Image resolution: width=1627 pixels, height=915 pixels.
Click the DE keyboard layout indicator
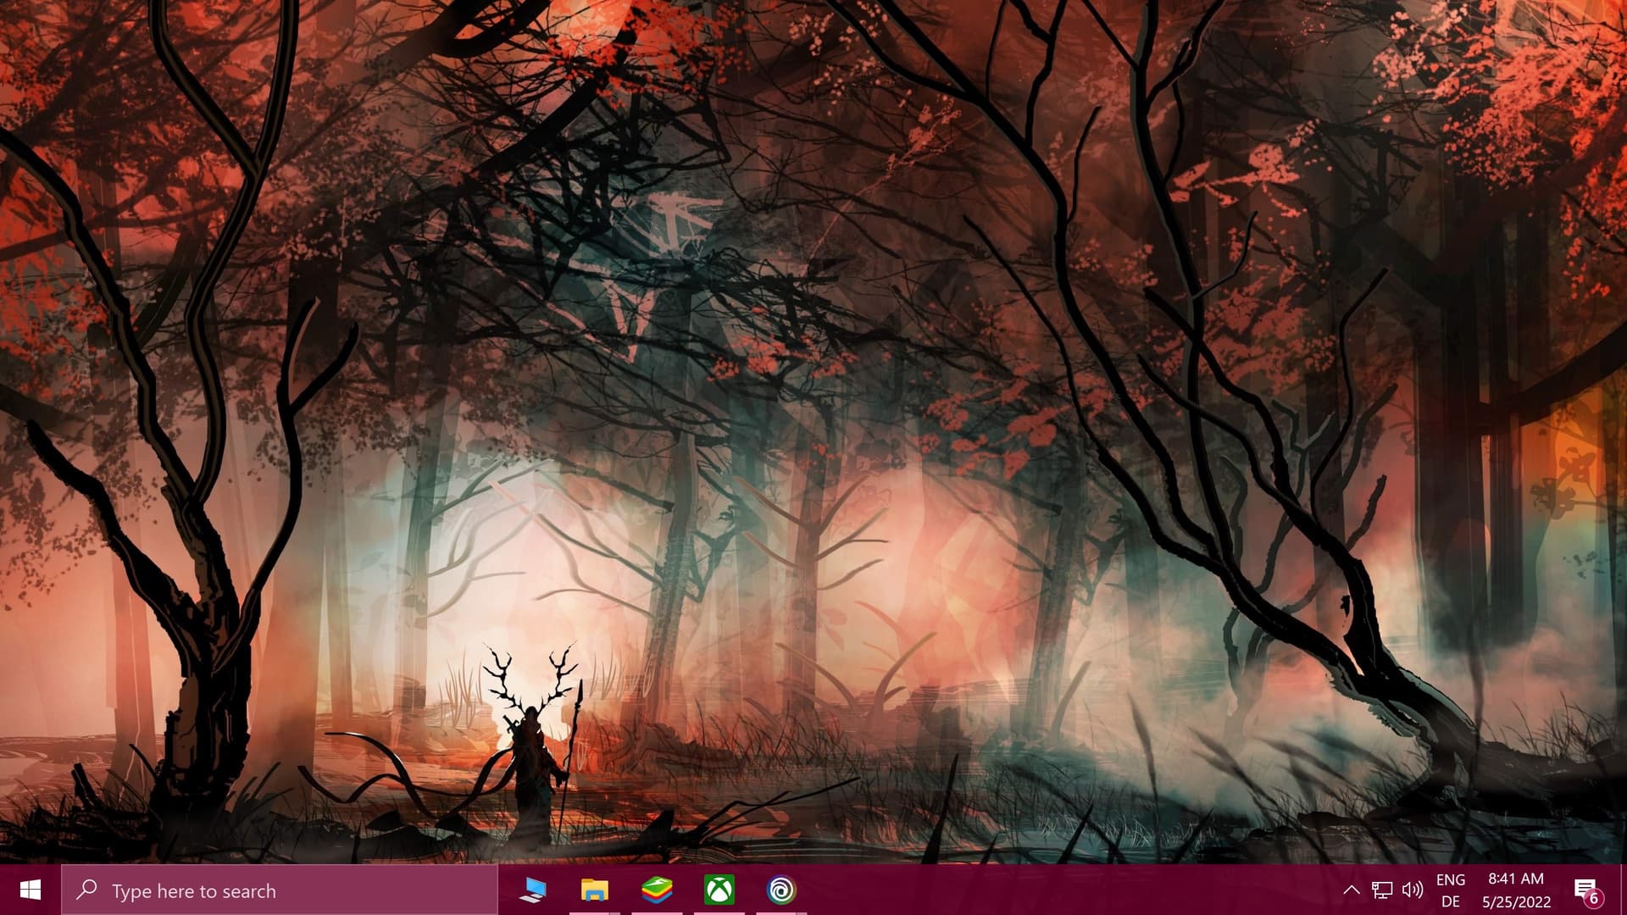tap(1450, 901)
